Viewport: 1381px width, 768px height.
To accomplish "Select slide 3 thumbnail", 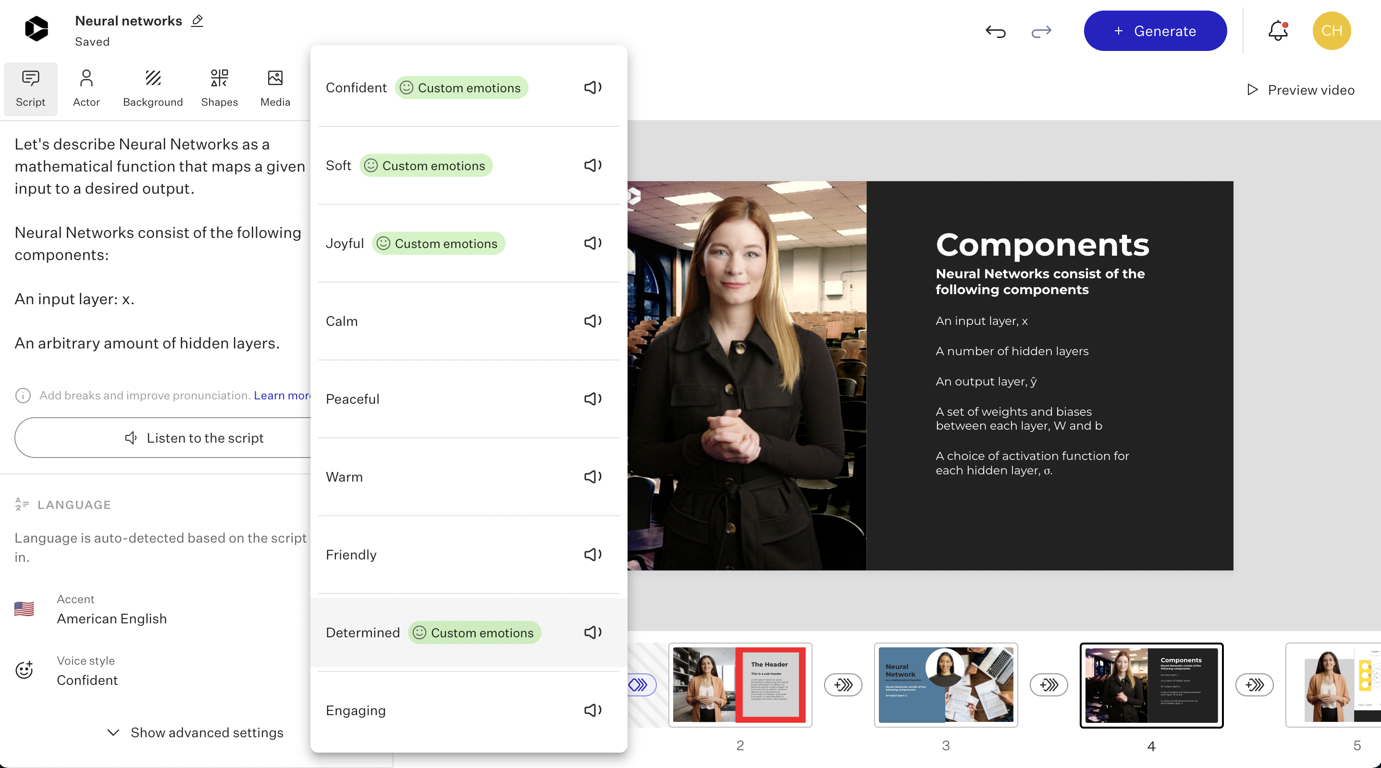I will click(x=946, y=685).
